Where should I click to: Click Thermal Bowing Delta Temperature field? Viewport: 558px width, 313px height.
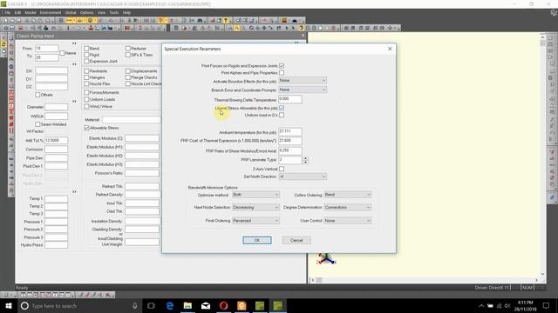(x=290, y=99)
